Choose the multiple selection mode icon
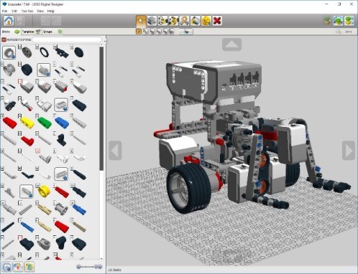 tap(145, 32)
